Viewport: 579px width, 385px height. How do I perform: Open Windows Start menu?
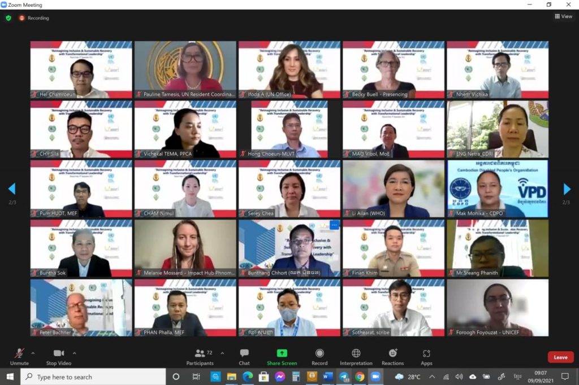pyautogui.click(x=10, y=377)
